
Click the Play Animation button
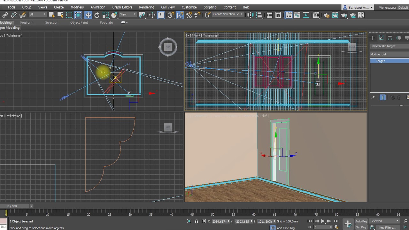pyautogui.click(x=323, y=221)
